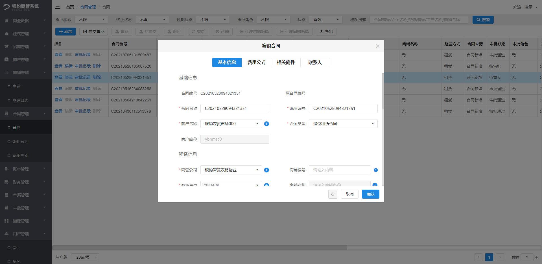Click the blue plus beside 商管公司
The image size is (542, 264).
(266, 170)
